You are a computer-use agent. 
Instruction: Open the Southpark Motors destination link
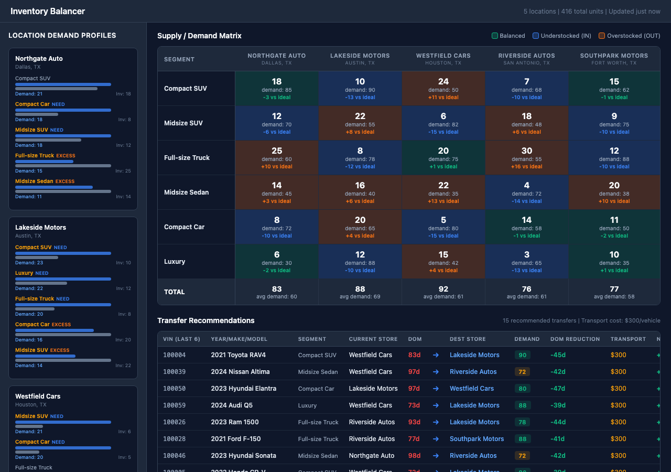click(477, 439)
